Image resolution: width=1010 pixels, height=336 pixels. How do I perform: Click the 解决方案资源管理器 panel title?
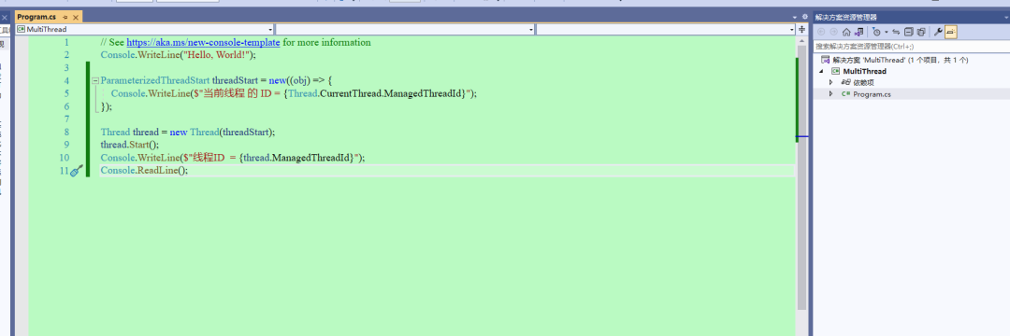tap(845, 18)
